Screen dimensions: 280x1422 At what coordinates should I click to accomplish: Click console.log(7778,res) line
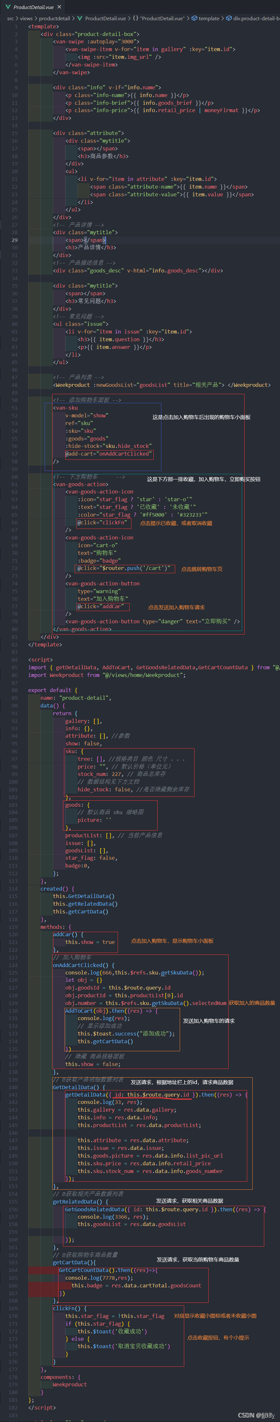[99, 1277]
